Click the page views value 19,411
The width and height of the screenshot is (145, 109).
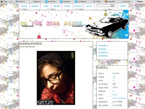coord(115,87)
